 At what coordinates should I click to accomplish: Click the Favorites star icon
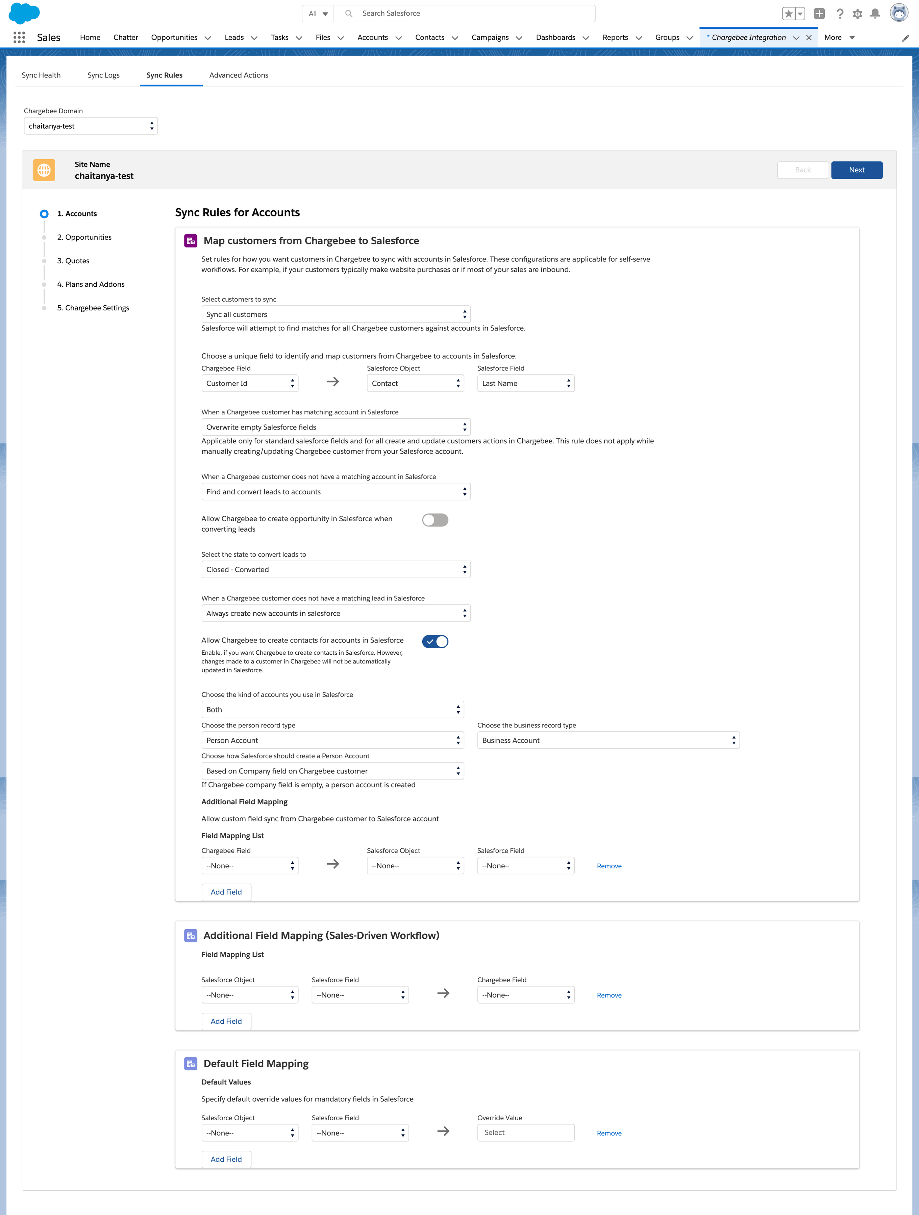coord(789,14)
